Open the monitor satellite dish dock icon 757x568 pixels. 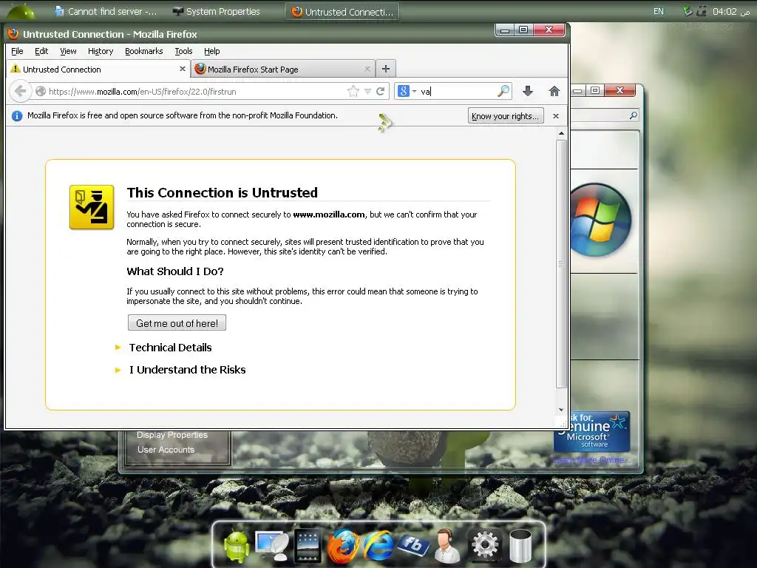pyautogui.click(x=272, y=545)
